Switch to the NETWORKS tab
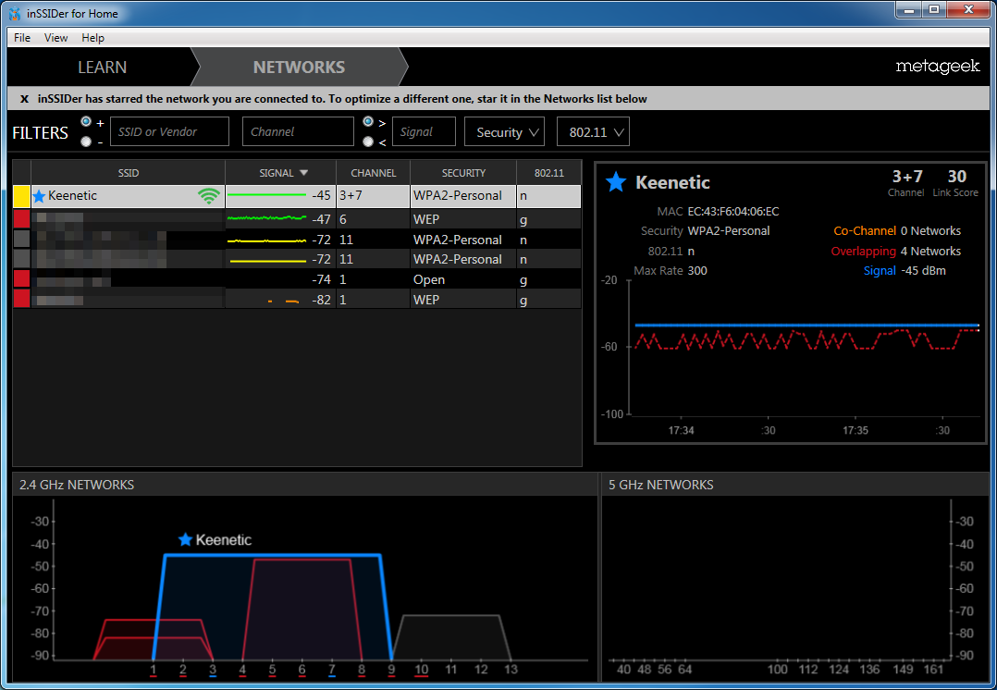The width and height of the screenshot is (997, 690). pyautogui.click(x=299, y=67)
